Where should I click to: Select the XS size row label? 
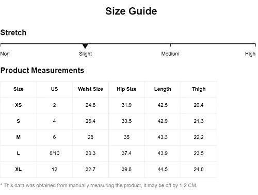[19, 105]
